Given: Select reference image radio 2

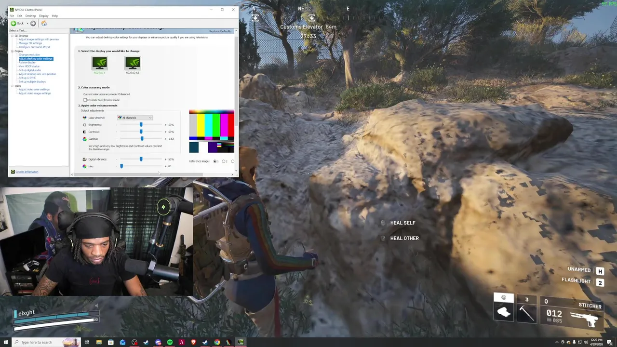Looking at the screenshot, I should tap(224, 161).
